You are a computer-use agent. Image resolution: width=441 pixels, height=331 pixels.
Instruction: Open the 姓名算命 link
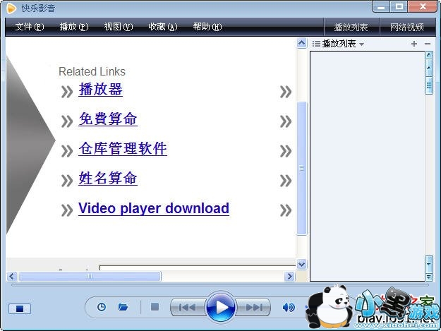click(108, 179)
